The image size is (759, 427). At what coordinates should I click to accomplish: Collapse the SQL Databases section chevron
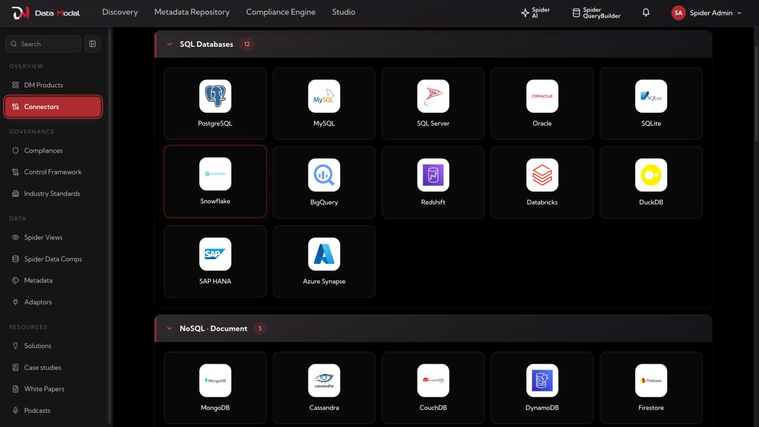tap(170, 44)
